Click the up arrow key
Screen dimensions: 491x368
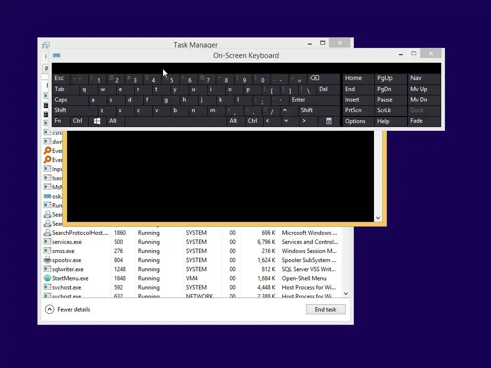click(285, 110)
